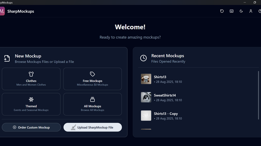
Task: Open SweatShirts14 recent thumbnail
Action: 146,97
